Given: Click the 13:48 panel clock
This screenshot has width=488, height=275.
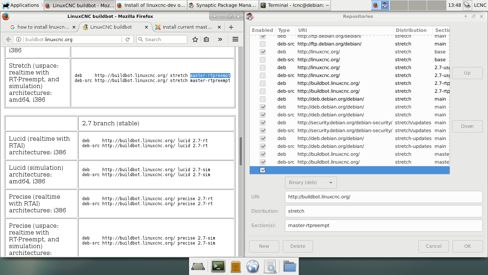Looking at the screenshot, I should [x=454, y=5].
